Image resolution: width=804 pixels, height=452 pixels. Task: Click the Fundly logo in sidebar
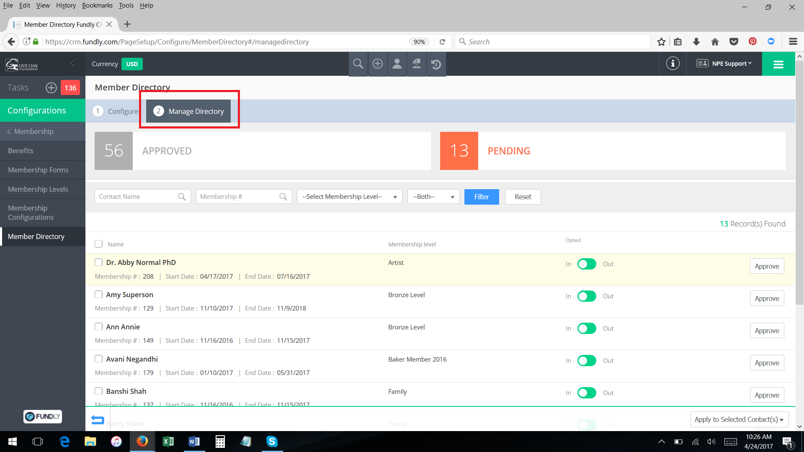[x=43, y=416]
